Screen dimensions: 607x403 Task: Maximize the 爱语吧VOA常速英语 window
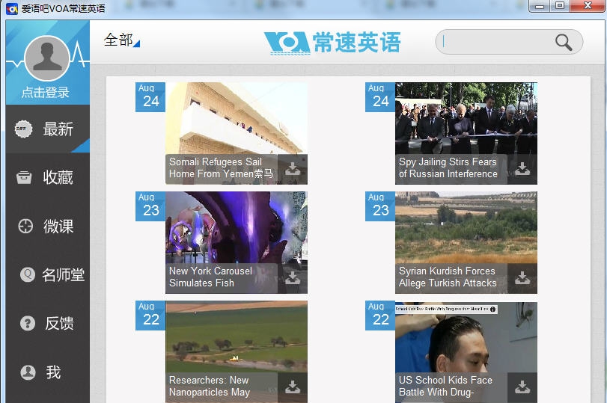tap(560, 6)
